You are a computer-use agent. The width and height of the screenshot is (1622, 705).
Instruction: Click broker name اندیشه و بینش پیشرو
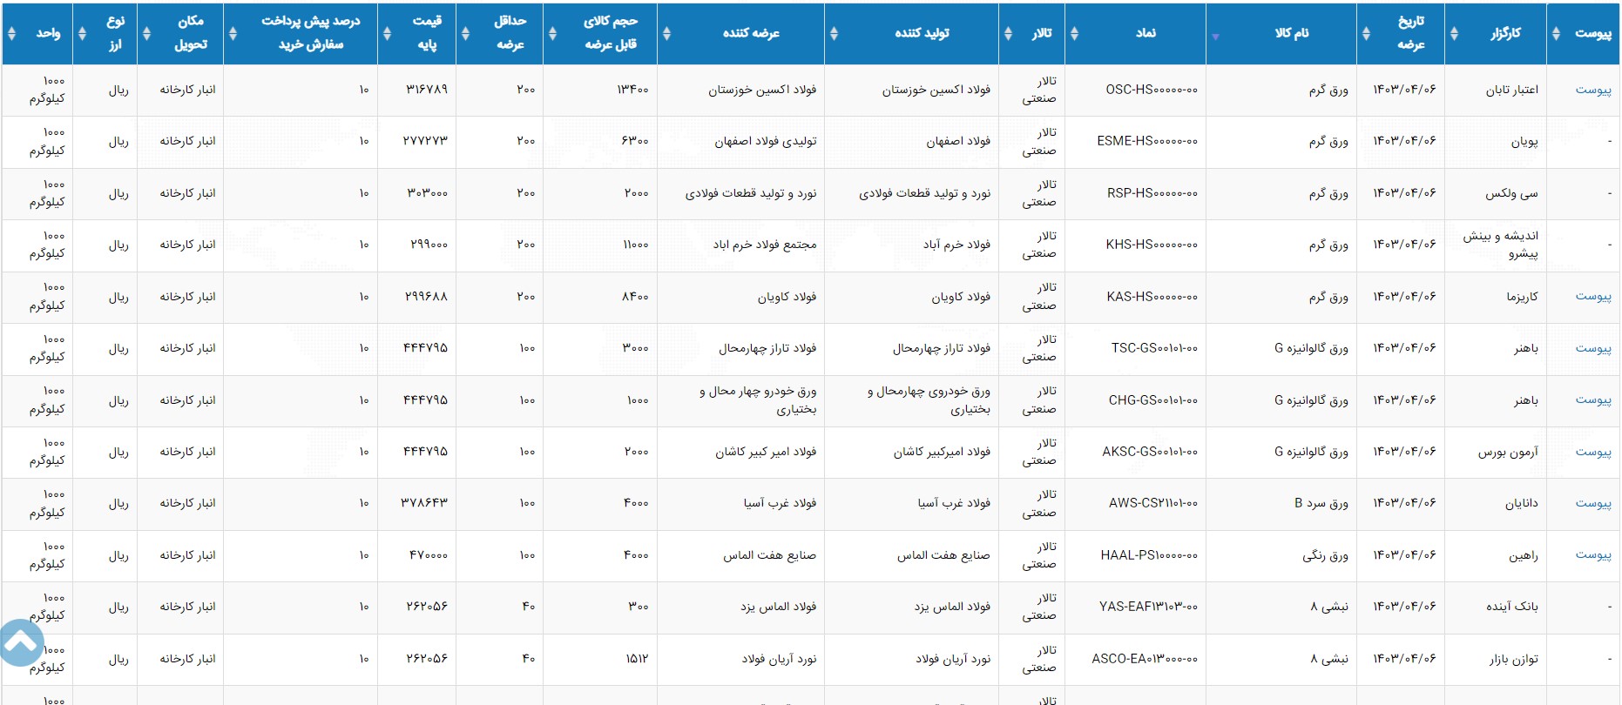click(x=1500, y=245)
